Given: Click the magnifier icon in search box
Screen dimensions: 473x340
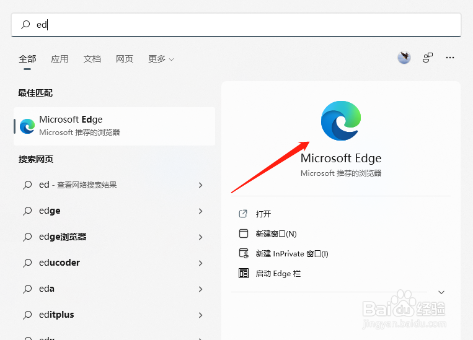Looking at the screenshot, I should pos(25,24).
